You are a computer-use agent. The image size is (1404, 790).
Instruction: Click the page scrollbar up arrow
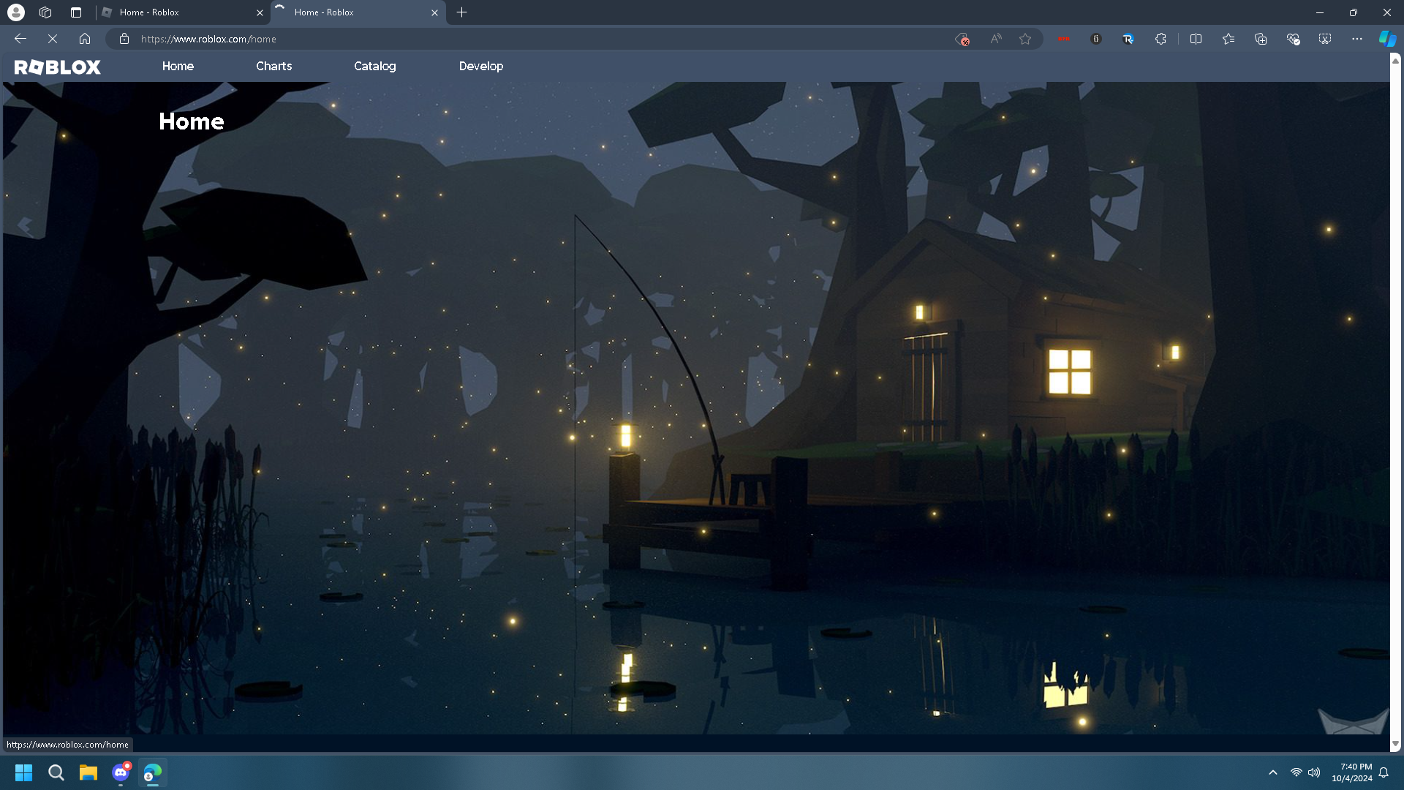click(1395, 61)
